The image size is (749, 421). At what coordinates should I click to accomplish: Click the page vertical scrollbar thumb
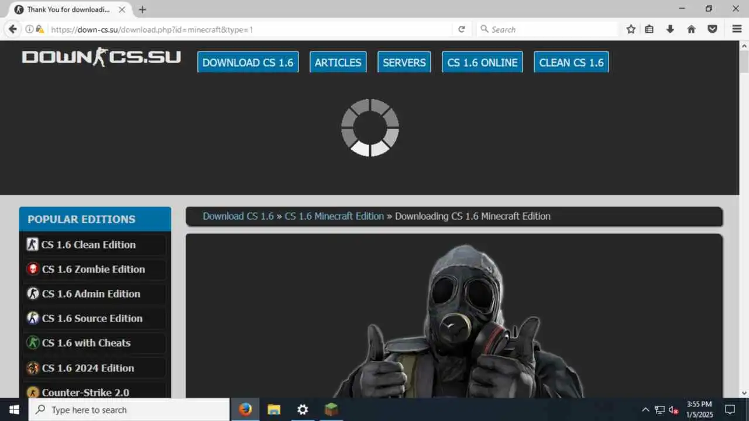click(x=744, y=61)
